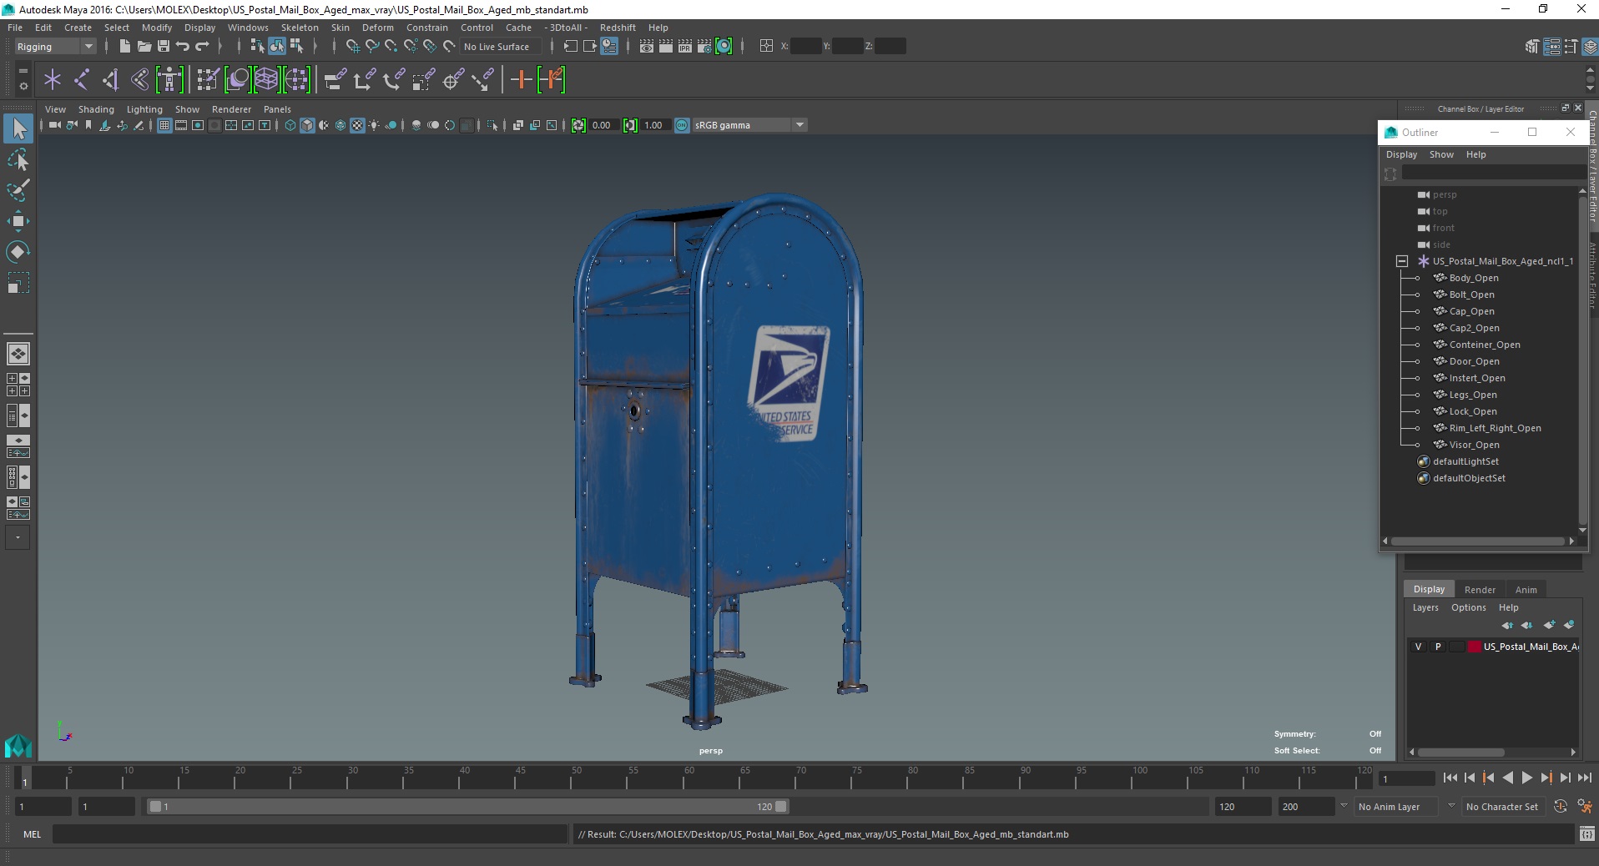Open Render Settings clapper-gear icon
This screenshot has height=866, width=1599.
pyautogui.click(x=704, y=47)
